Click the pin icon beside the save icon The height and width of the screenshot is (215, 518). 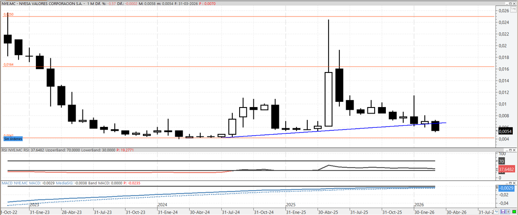[508, 211]
